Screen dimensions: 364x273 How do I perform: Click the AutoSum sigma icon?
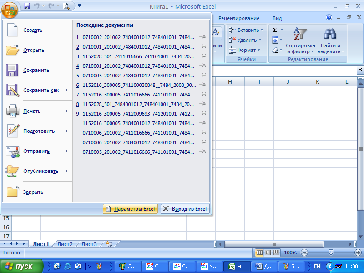tap(275, 30)
